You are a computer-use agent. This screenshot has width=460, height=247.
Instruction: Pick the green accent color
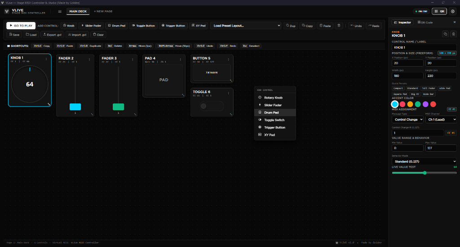click(x=418, y=104)
